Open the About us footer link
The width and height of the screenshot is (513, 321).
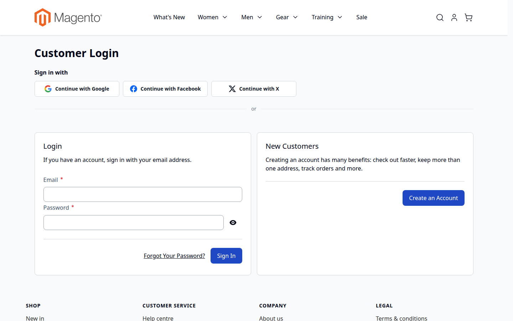[x=271, y=318]
